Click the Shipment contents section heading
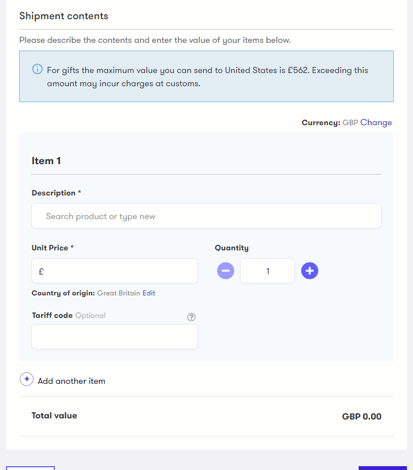 click(x=64, y=16)
